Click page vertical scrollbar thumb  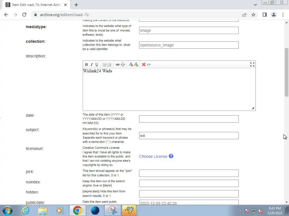[x=286, y=72]
